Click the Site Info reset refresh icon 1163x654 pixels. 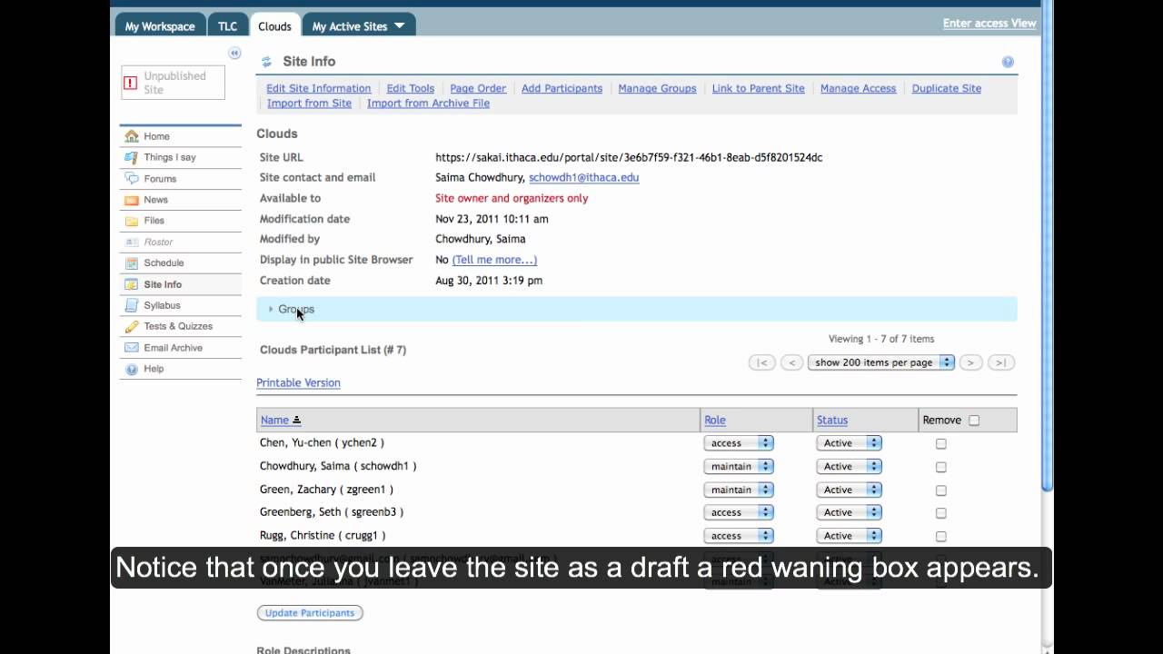click(x=266, y=62)
